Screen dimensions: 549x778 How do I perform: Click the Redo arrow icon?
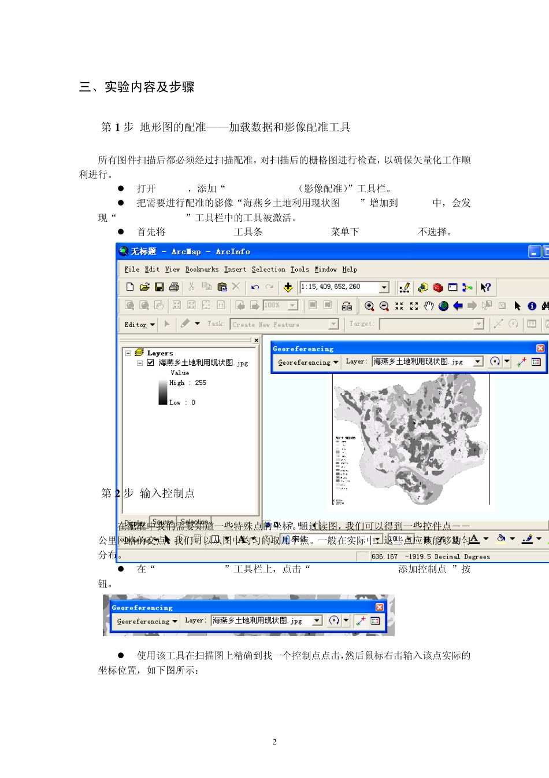pos(269,287)
